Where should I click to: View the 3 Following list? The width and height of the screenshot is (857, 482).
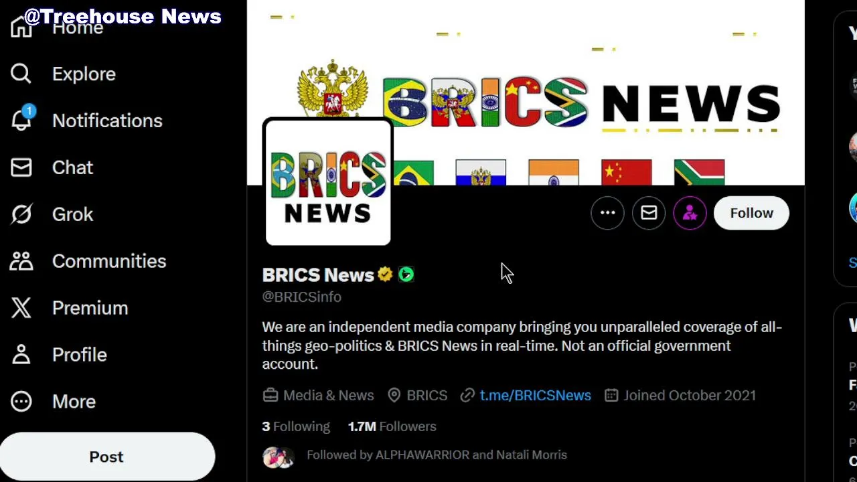pyautogui.click(x=296, y=426)
